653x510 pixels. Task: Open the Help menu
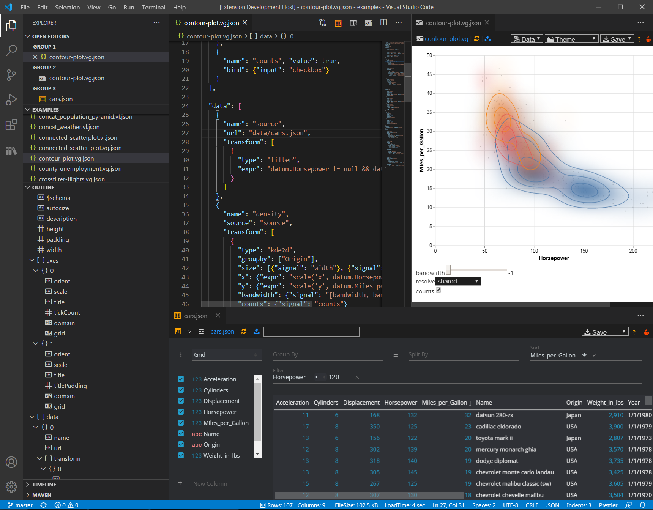click(x=179, y=7)
